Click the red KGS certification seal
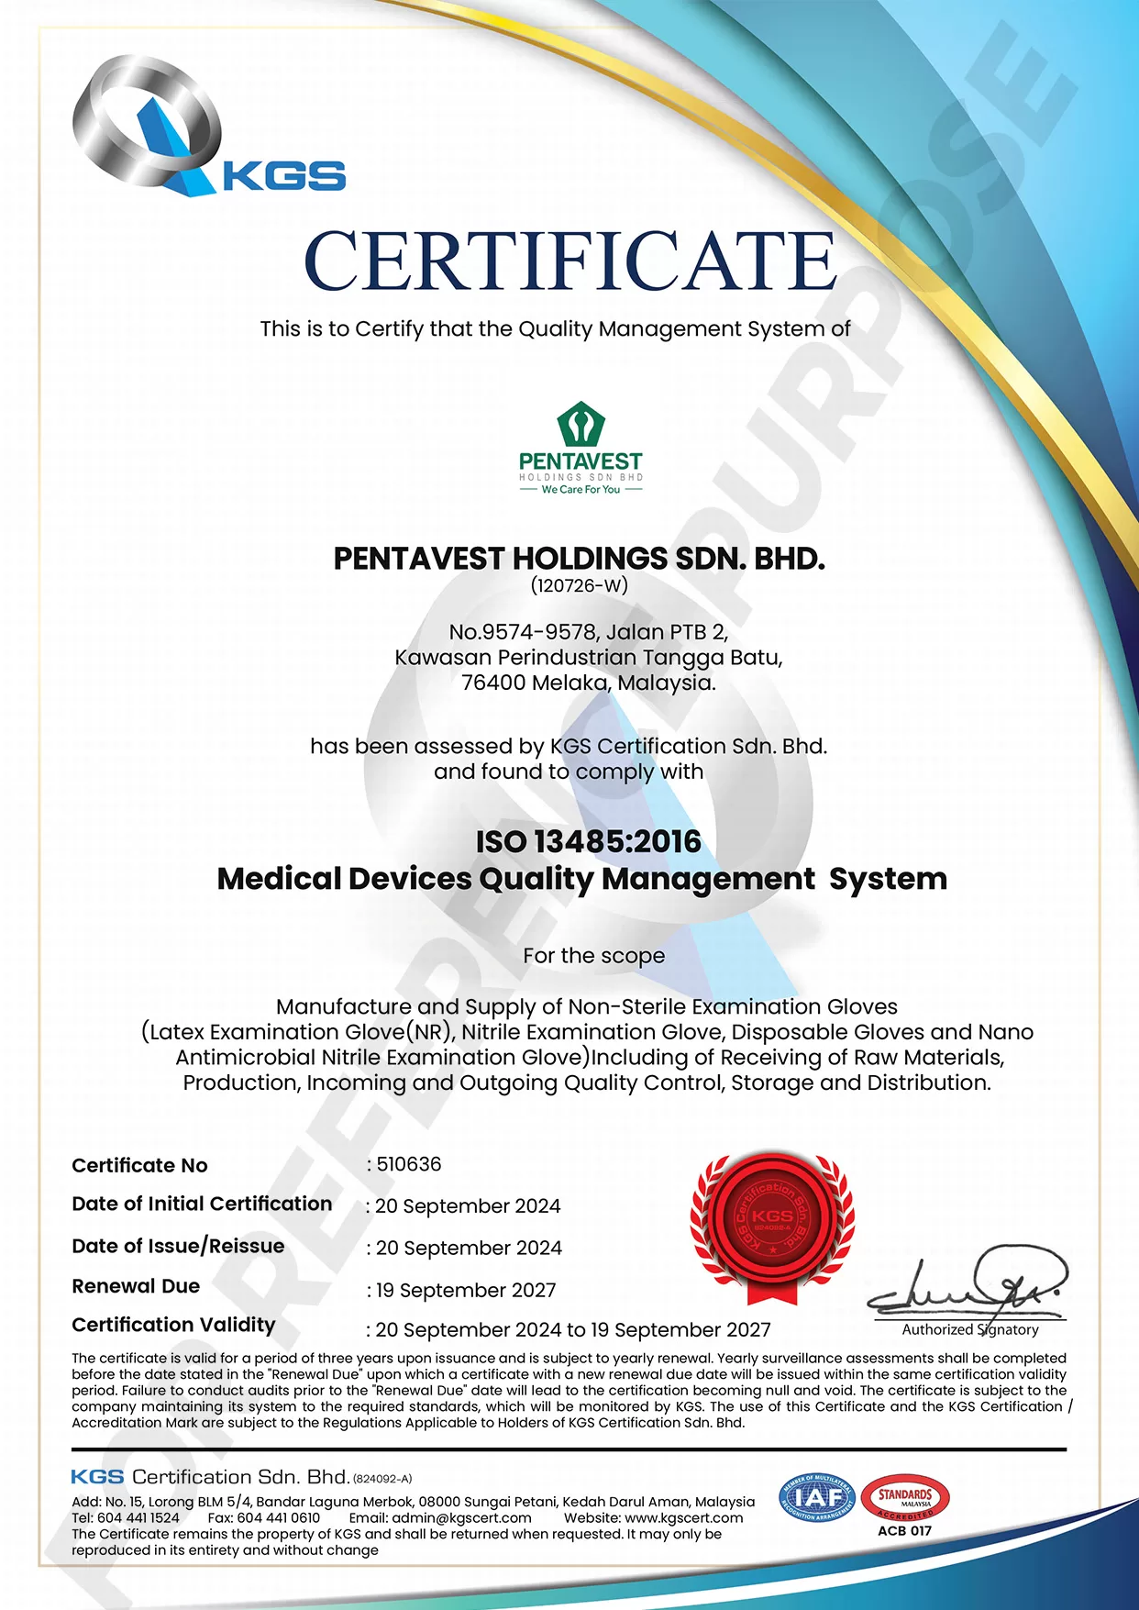This screenshot has height=1610, width=1139. [771, 1227]
